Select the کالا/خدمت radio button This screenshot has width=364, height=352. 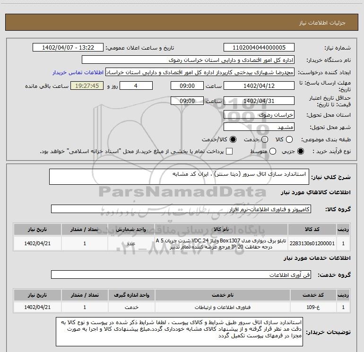click(x=233, y=139)
